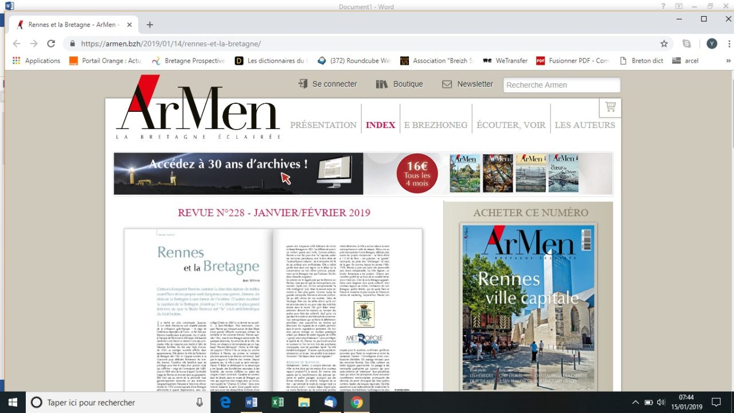Activate the taskbar microphone voice search

tap(200, 403)
